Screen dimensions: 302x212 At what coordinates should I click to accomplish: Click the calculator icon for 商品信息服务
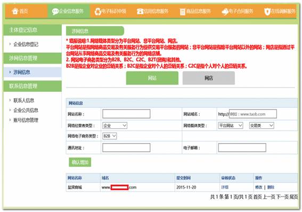(x=182, y=12)
